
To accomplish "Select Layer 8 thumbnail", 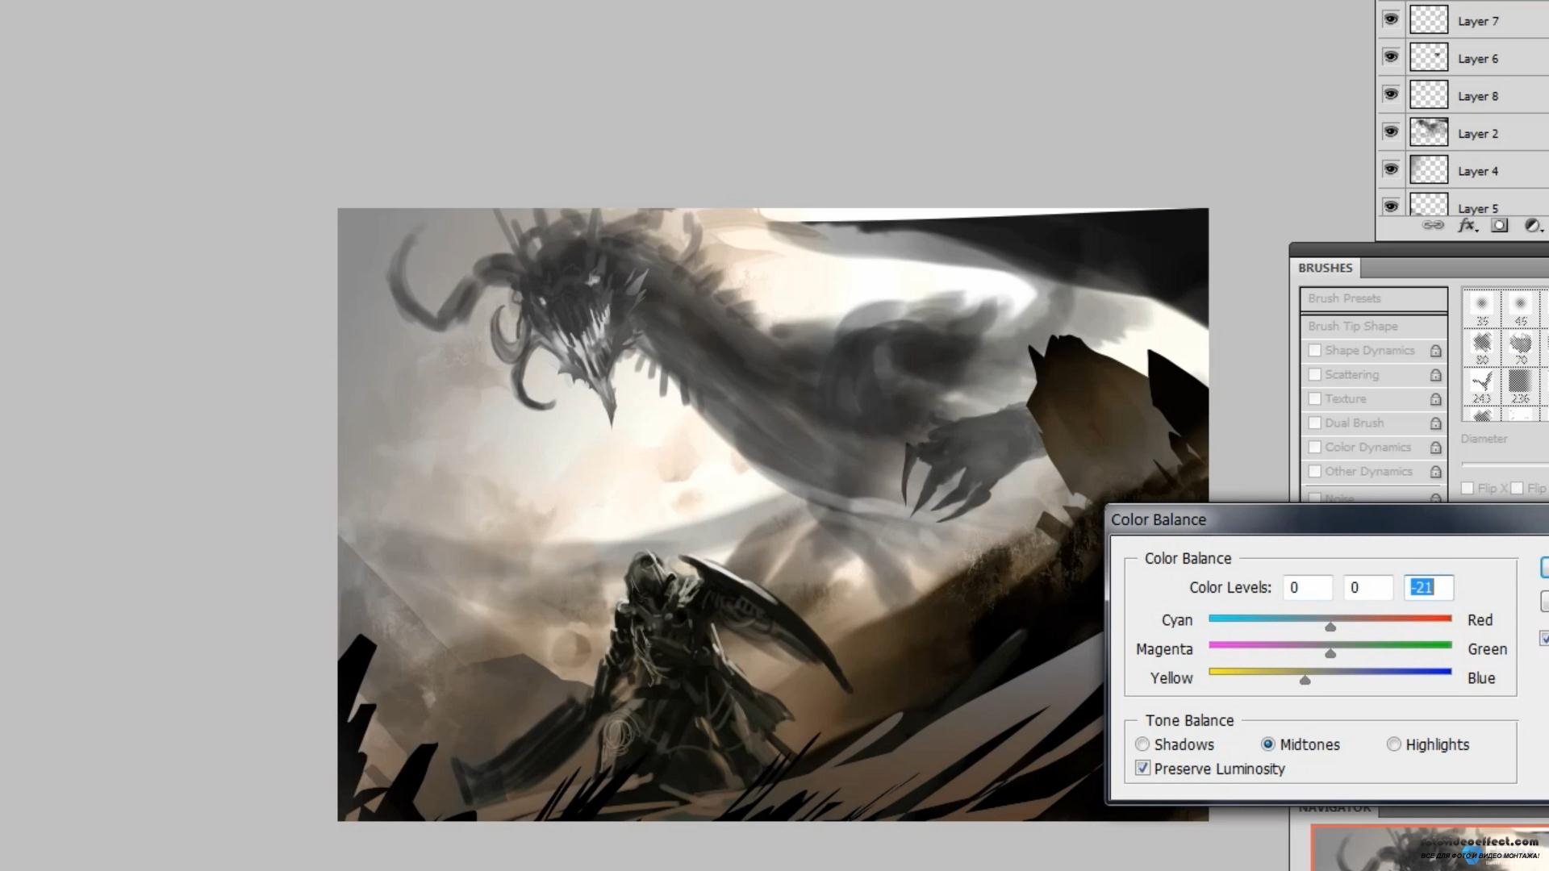I will click(x=1429, y=94).
